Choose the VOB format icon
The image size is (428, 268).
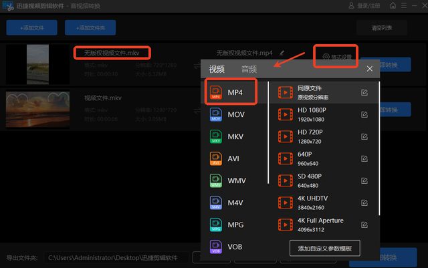pos(215,247)
